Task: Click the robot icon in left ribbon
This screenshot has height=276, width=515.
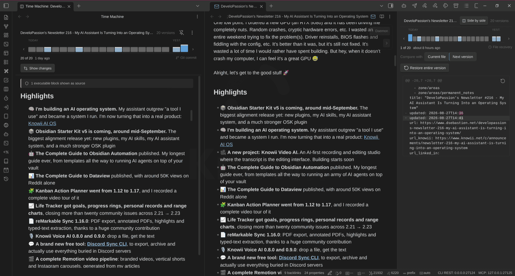Action: (6, 134)
